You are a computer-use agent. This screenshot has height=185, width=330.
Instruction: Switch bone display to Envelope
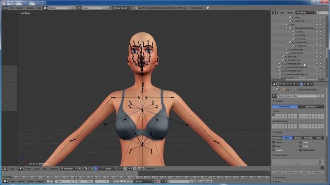coord(308,138)
